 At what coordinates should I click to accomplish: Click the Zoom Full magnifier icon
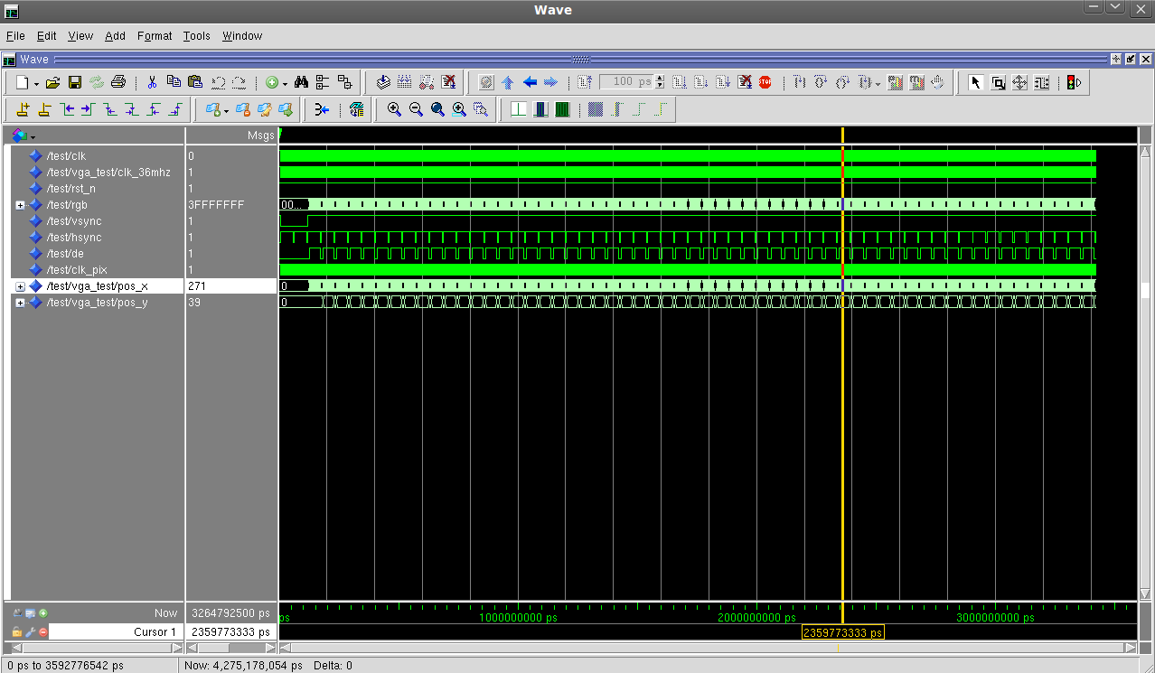pos(437,109)
